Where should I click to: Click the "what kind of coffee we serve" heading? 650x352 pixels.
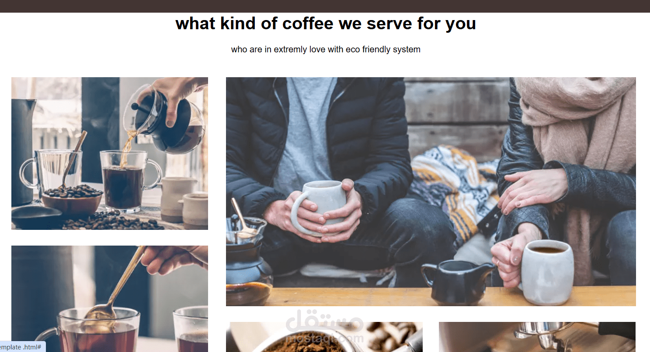326,24
